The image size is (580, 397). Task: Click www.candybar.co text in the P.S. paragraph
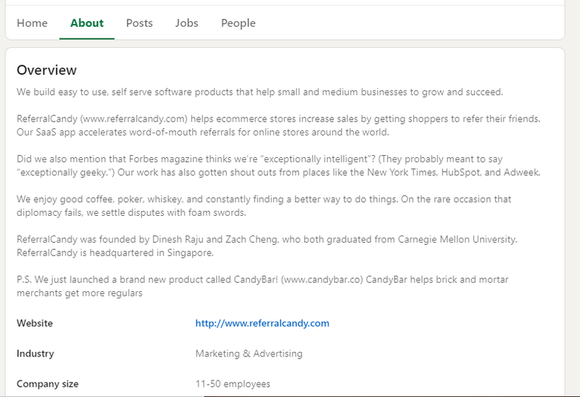[322, 279]
